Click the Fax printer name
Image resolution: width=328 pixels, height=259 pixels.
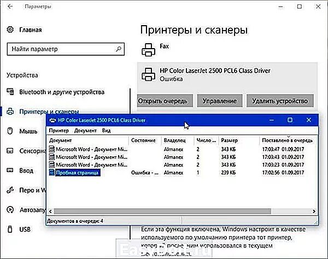pyautogui.click(x=164, y=46)
